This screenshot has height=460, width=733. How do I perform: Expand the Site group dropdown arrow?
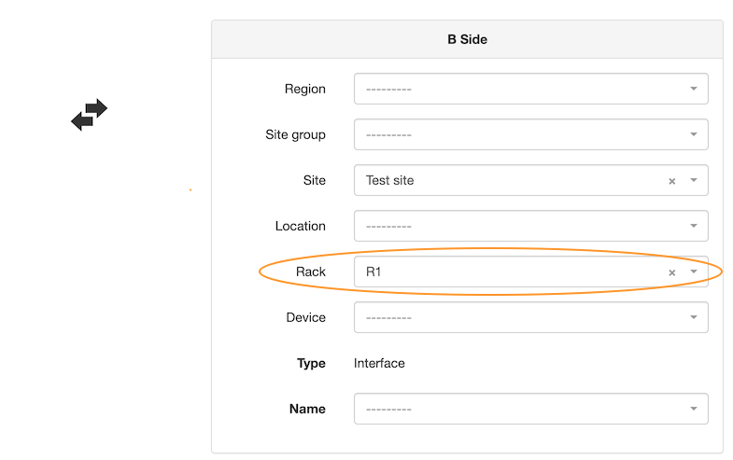[694, 134]
